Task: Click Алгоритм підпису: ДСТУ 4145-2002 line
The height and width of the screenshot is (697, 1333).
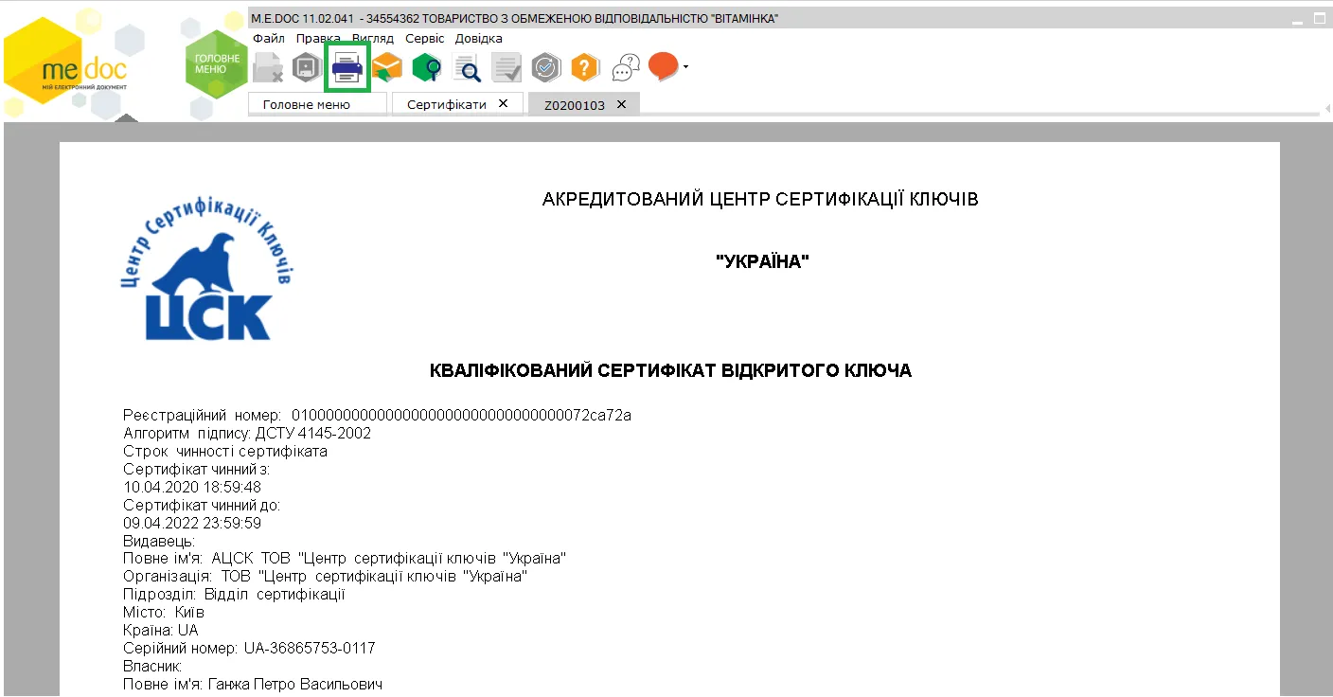Action: [x=247, y=434]
